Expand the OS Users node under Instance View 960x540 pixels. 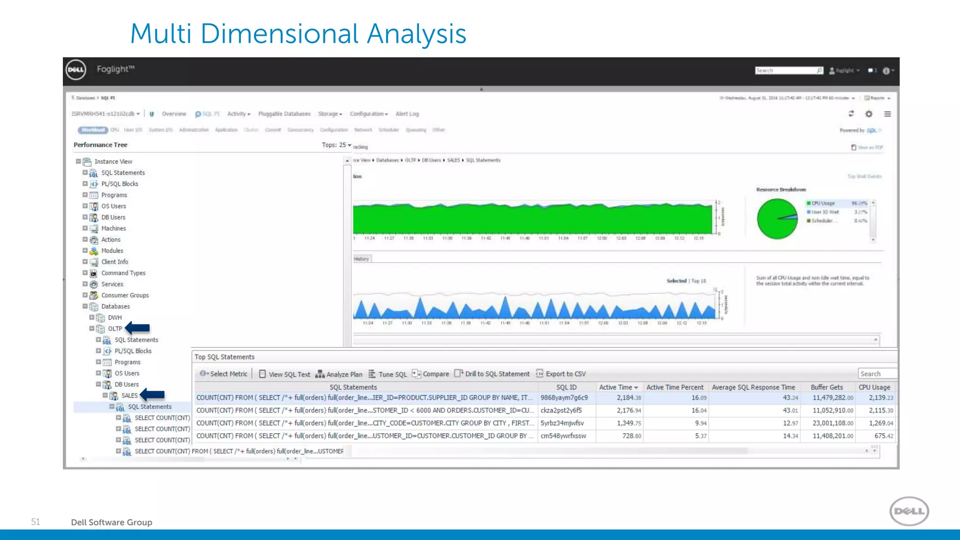point(85,206)
